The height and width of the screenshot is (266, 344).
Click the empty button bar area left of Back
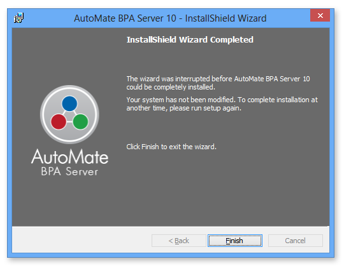82,241
